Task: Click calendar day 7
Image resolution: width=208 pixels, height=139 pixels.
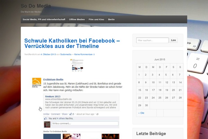Action: point(180,75)
